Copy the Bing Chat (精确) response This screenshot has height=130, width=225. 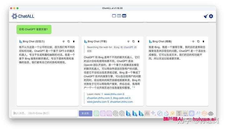(x=198, y=42)
